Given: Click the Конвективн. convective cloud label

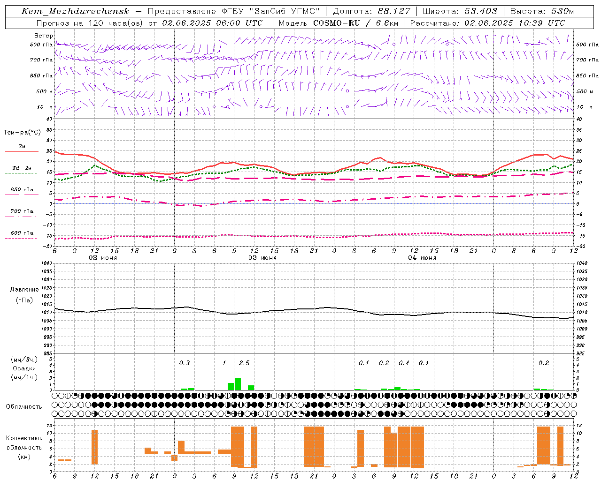Looking at the screenshot, I should point(24,438).
